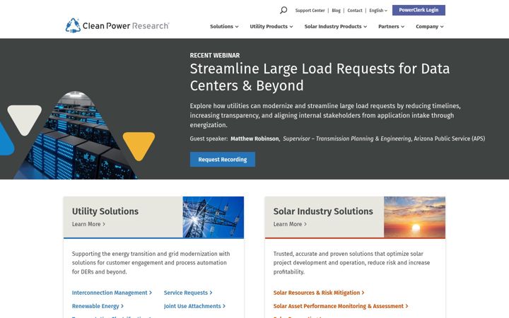This screenshot has width=509, height=318.
Task: Expand the Solutions menu
Action: (x=224, y=26)
